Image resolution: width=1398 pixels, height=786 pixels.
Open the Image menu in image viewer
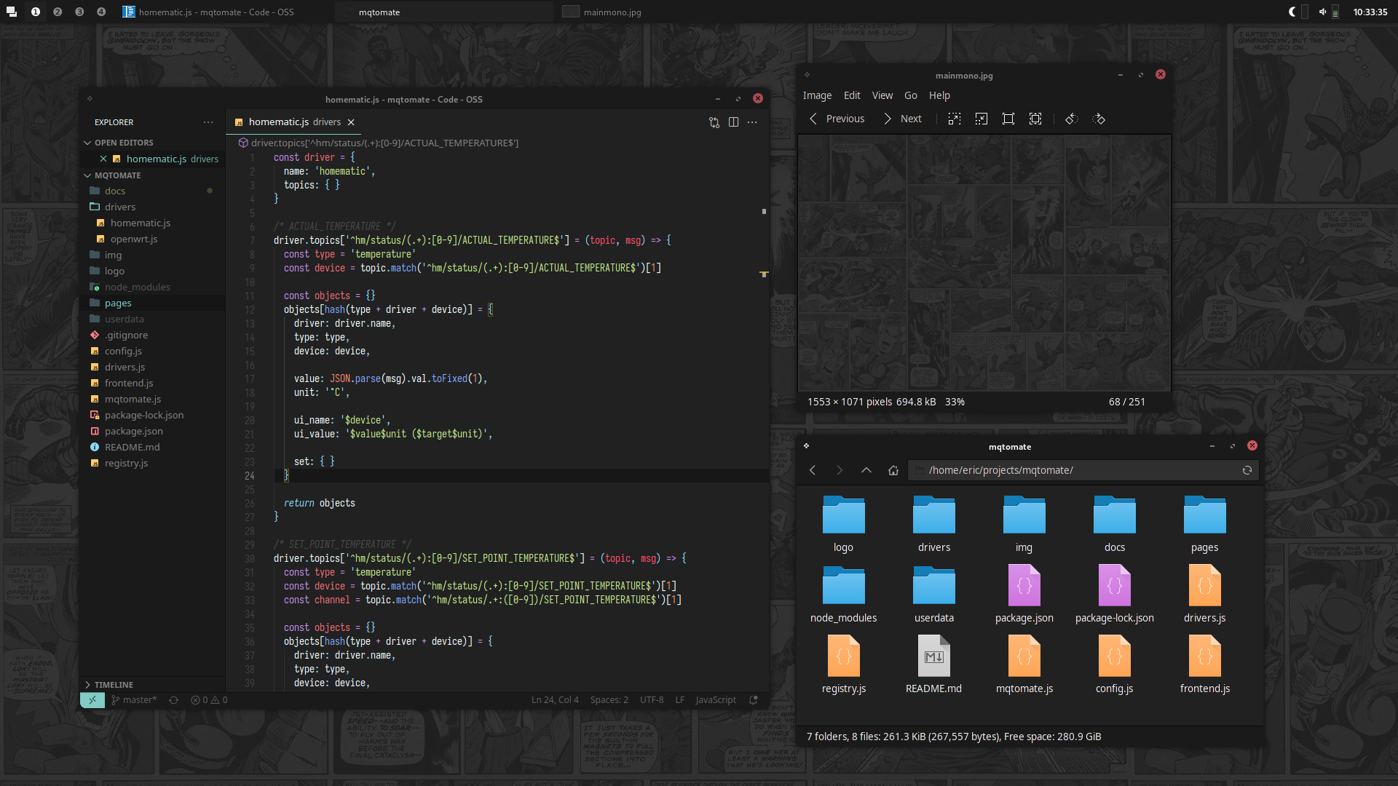coord(817,95)
